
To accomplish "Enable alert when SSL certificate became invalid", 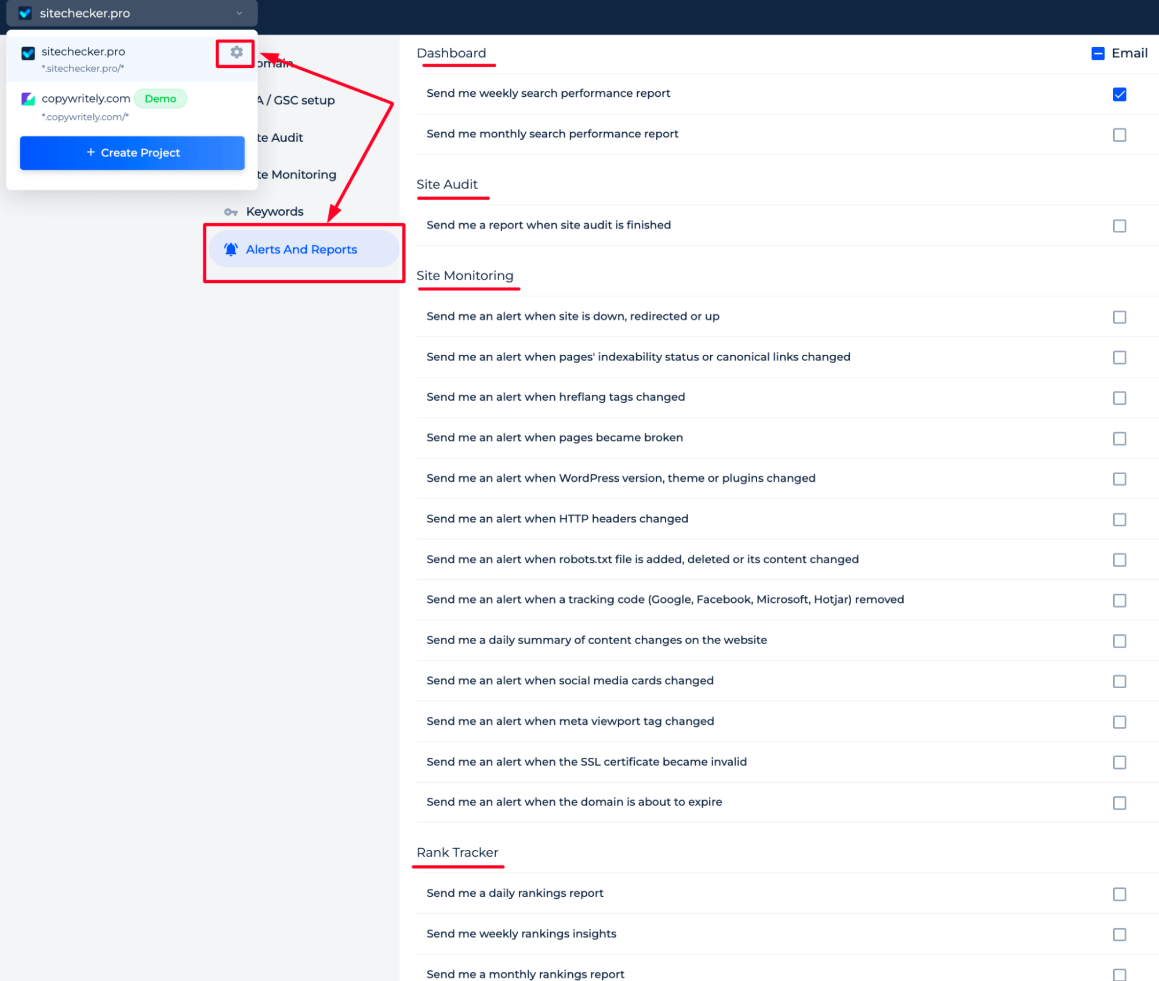I will coord(1118,762).
